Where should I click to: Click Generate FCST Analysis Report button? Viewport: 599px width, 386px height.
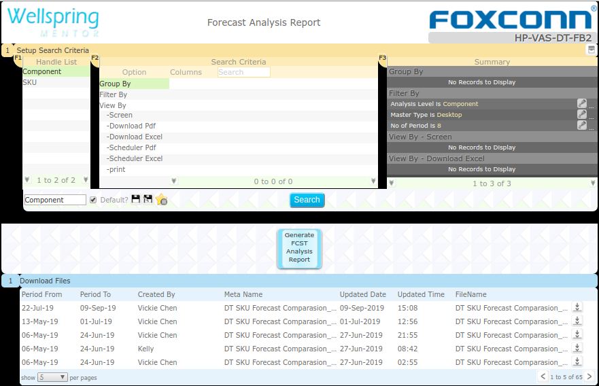point(299,248)
